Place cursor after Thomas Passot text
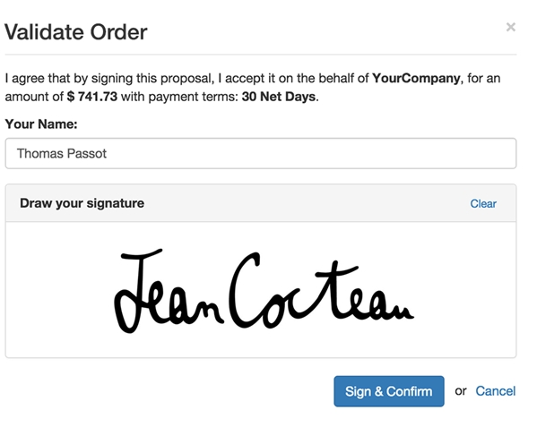537x427 pixels. [x=108, y=154]
